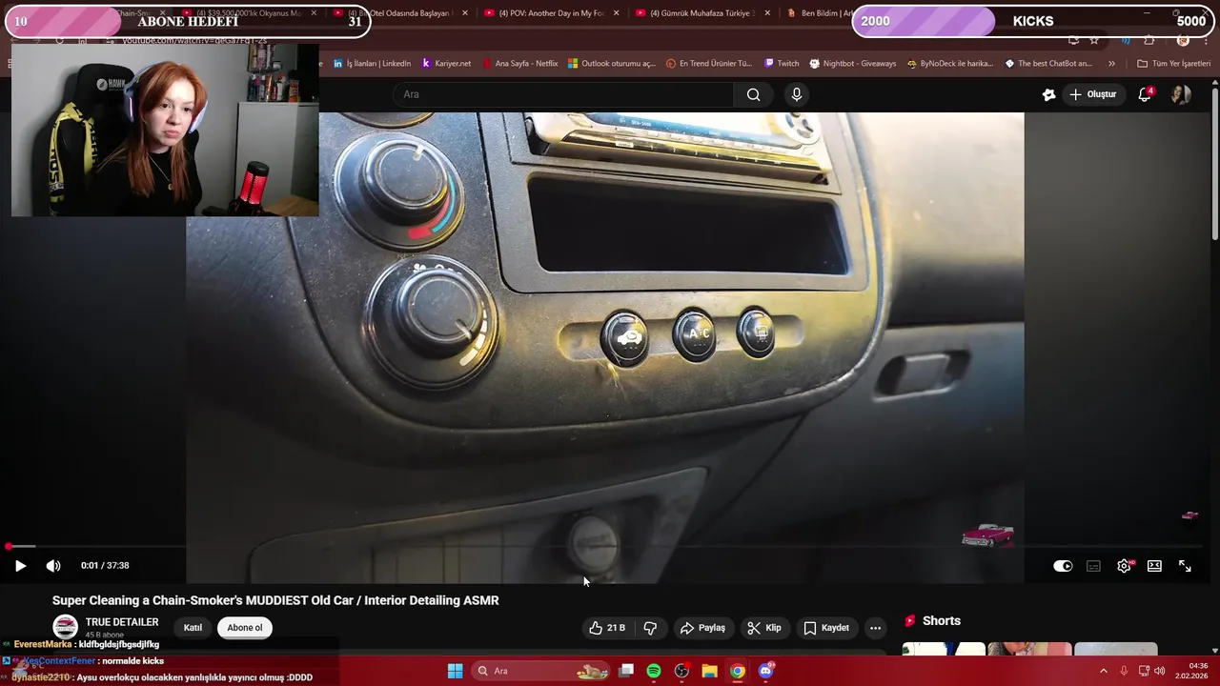Dislike the video with thumbs-down
This screenshot has width=1220, height=686.
[650, 628]
